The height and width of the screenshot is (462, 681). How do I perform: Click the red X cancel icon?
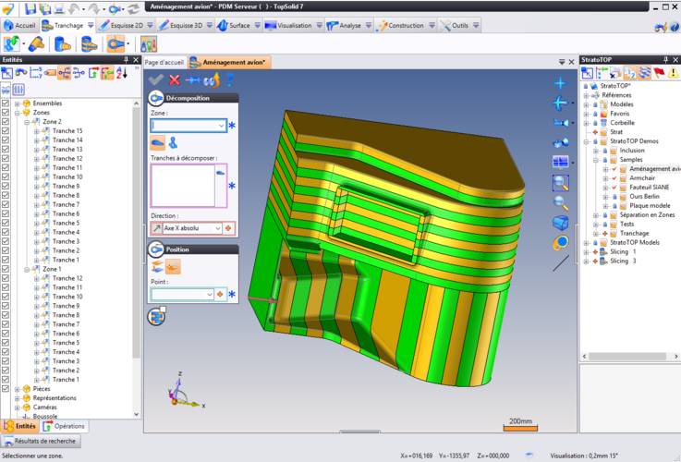[174, 80]
